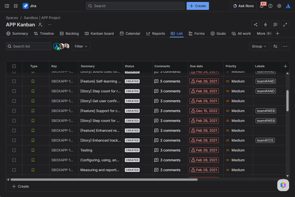295x197 pixels.
Task: Open the notifications bell
Action: 262,6
